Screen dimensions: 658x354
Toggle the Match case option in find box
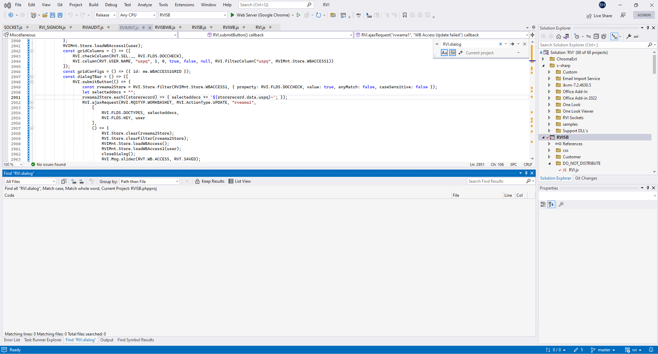click(444, 53)
